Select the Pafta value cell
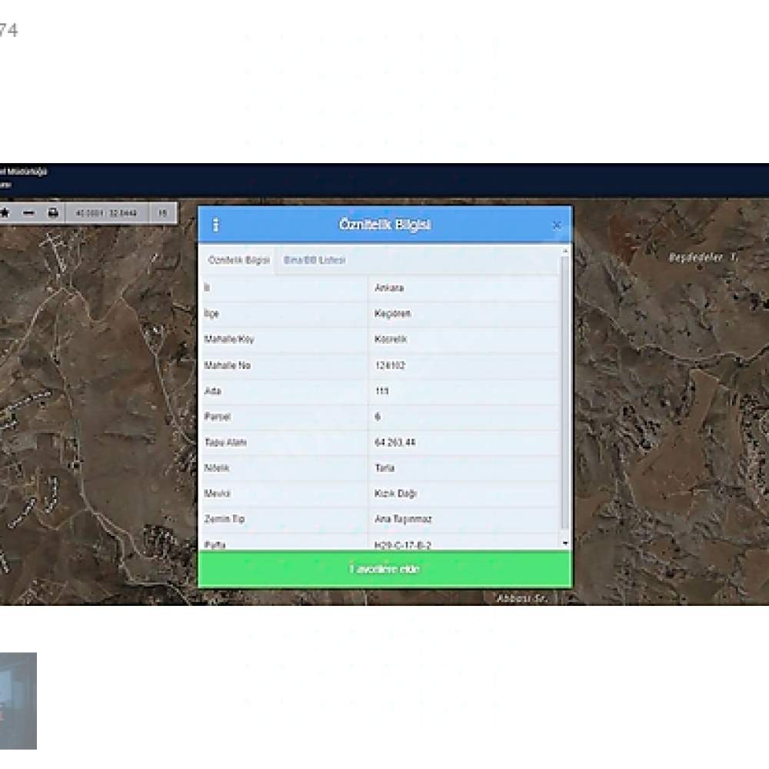The width and height of the screenshot is (769, 769). (x=463, y=542)
